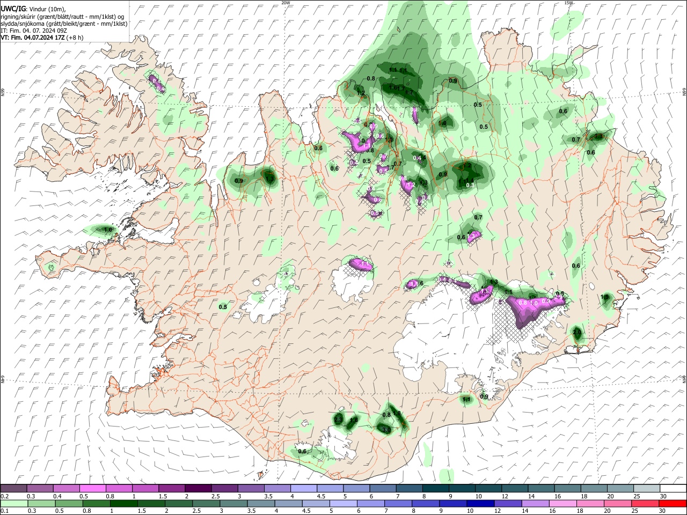687x515 pixels.
Task: Click the '3.0' precipitation value in south Iceland
Action: (x=386, y=430)
